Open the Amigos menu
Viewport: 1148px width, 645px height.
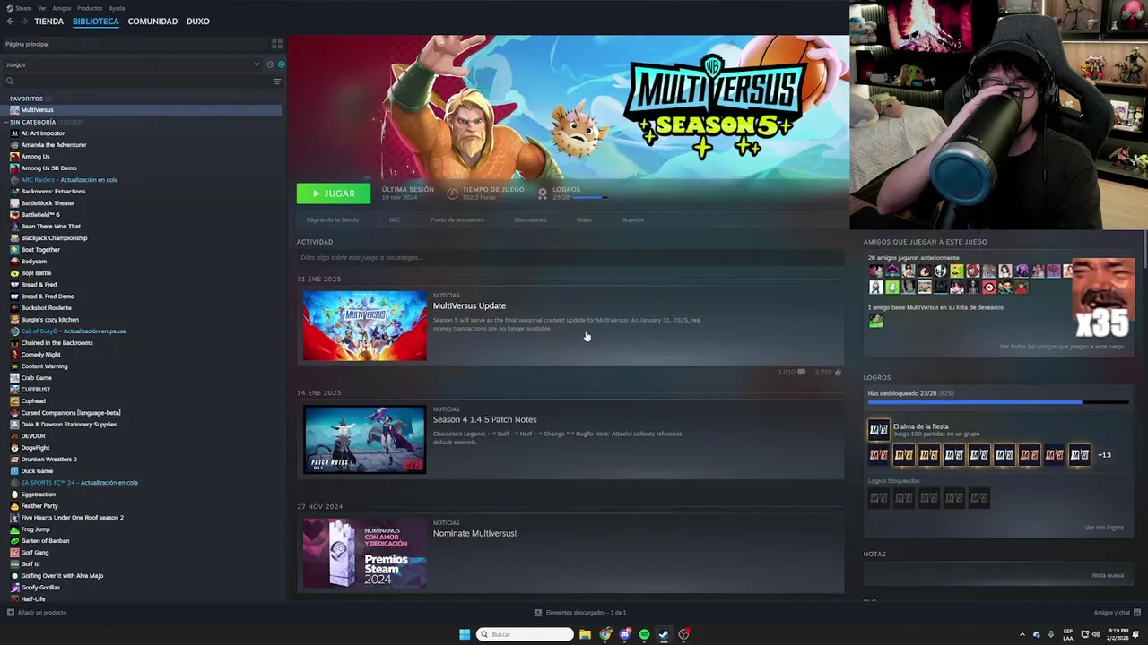(x=62, y=8)
